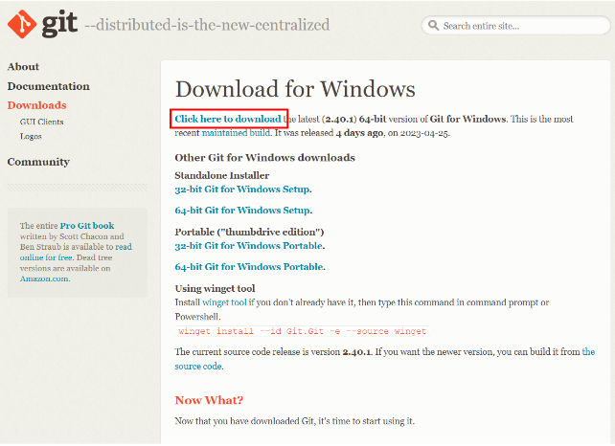Download 32-bit Git for Windows Setup
Viewport: 615px width, 446px height.
pos(242,190)
